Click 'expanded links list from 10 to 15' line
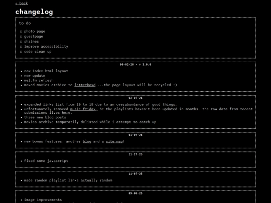Image resolution: width=271 pixels, height=203 pixels. (100, 104)
